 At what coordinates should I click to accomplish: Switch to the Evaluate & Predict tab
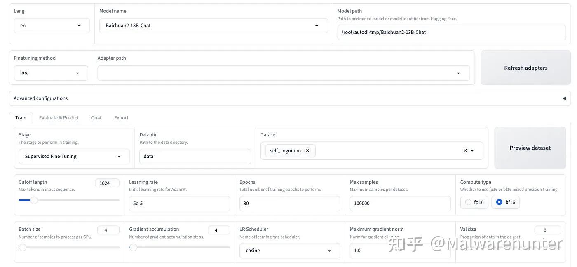click(59, 117)
